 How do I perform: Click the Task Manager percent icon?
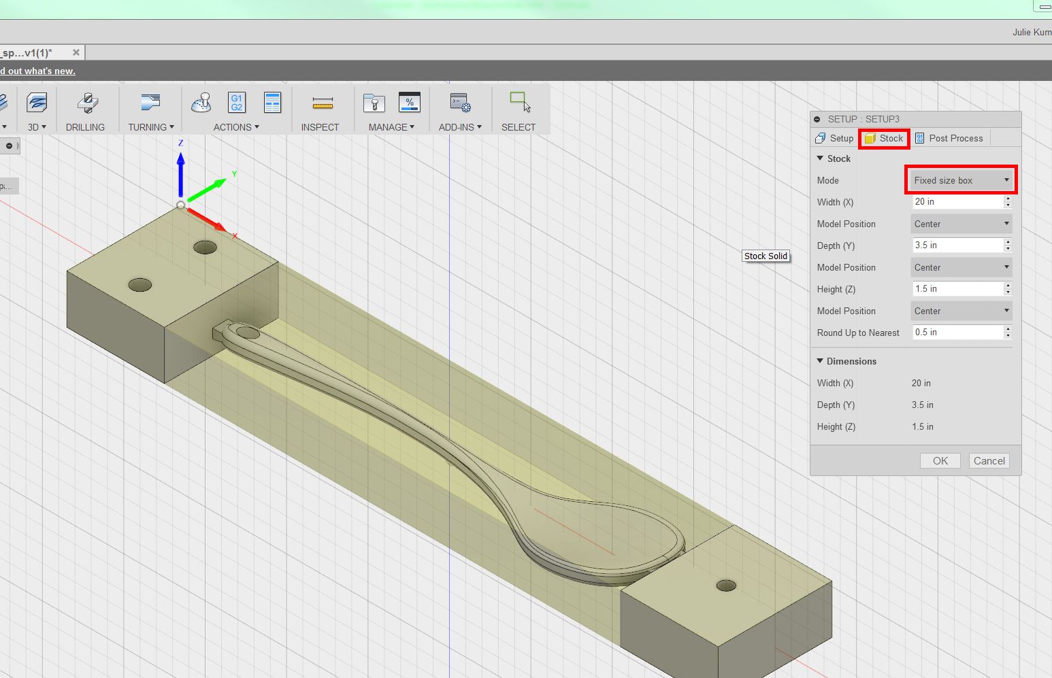[409, 103]
